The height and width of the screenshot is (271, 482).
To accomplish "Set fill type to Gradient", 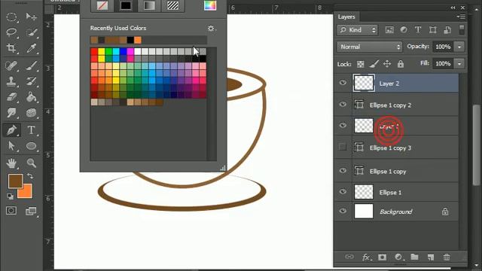I will [149, 6].
